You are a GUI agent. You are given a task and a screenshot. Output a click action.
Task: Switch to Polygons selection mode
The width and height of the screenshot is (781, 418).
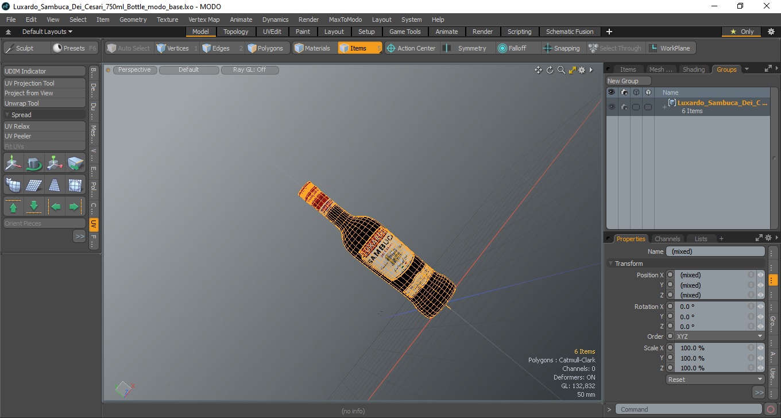pos(269,48)
